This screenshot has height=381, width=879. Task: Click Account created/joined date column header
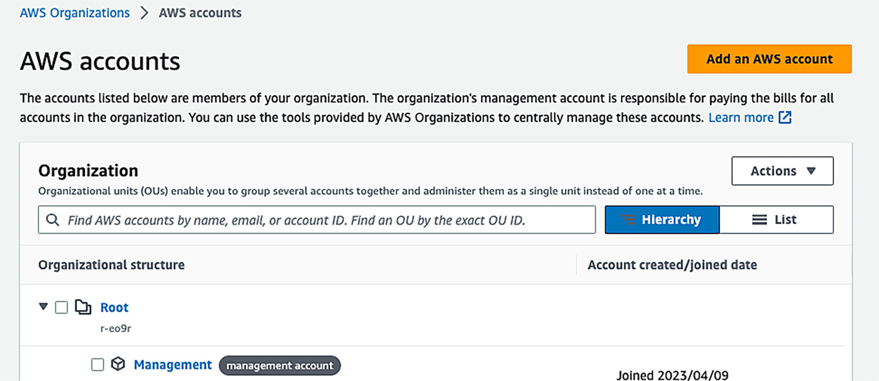click(x=672, y=265)
